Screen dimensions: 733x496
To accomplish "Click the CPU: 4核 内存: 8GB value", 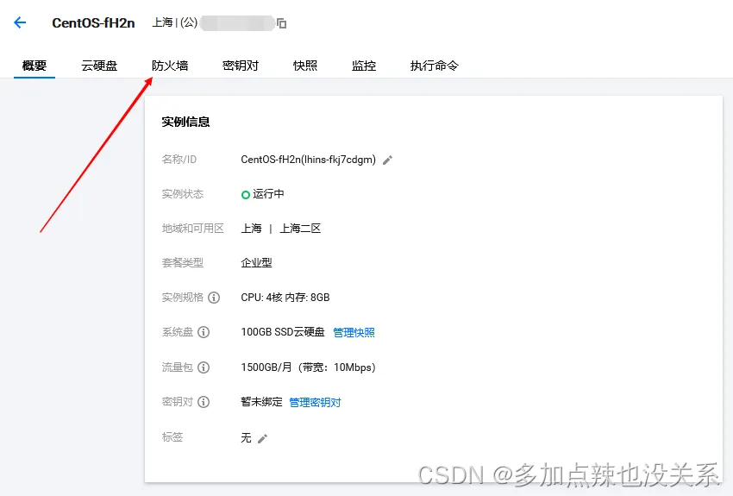I will pyautogui.click(x=285, y=298).
